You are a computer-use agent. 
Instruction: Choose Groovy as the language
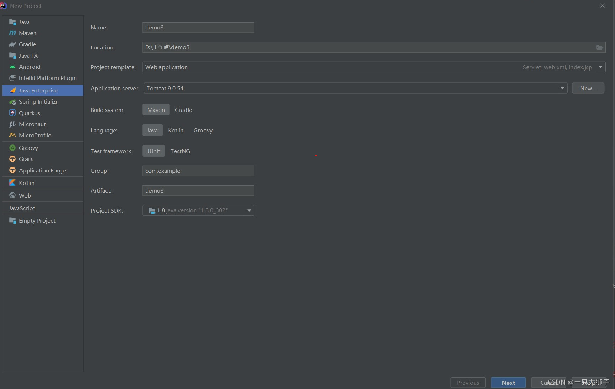point(203,130)
